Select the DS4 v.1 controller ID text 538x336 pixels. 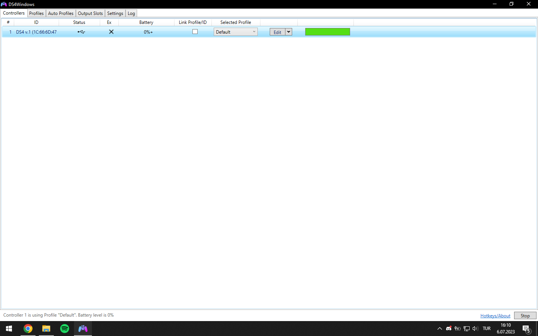coord(36,32)
